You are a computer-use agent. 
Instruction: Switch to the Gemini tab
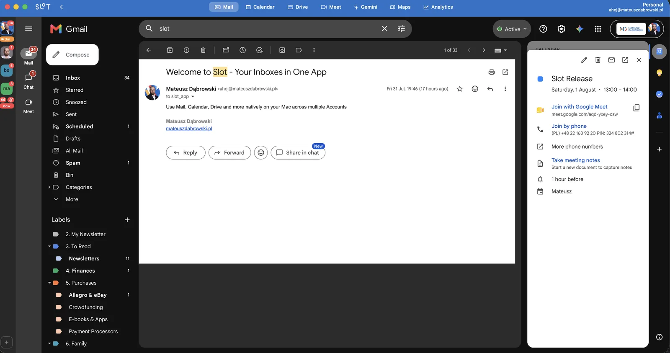365,7
